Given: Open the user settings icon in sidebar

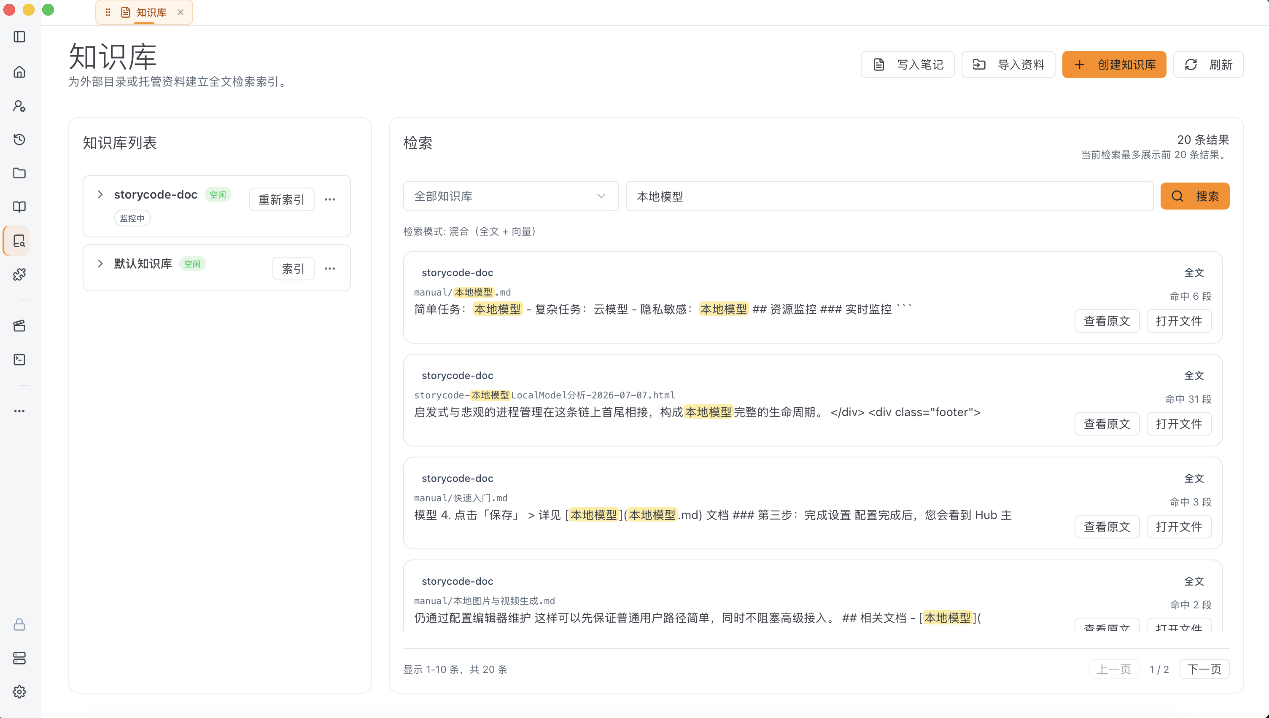Looking at the screenshot, I should [x=19, y=106].
